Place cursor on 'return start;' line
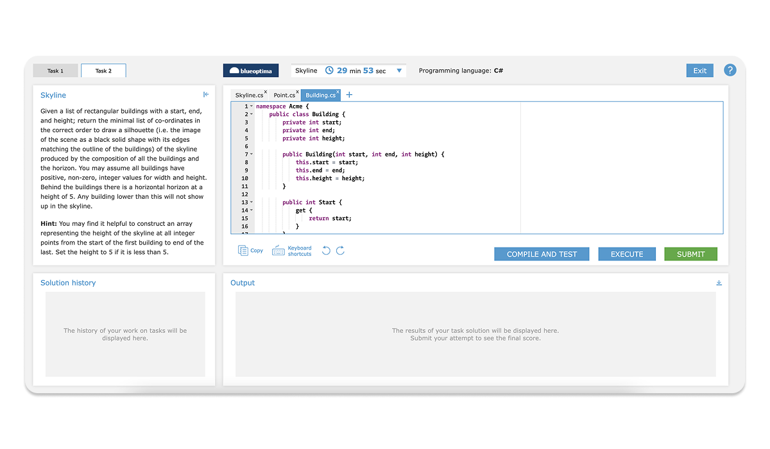770x449 pixels. tap(330, 219)
